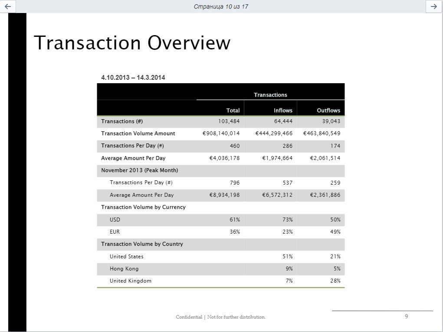
Task: Click the outflow transactions value 39,043
Action: (331, 121)
